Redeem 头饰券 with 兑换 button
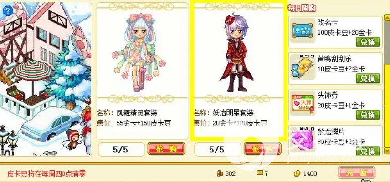390x182 pixels. pyautogui.click(x=368, y=115)
